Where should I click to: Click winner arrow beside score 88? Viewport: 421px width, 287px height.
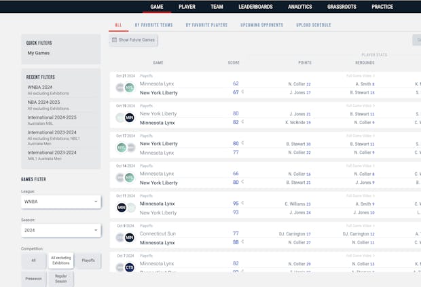(242, 242)
